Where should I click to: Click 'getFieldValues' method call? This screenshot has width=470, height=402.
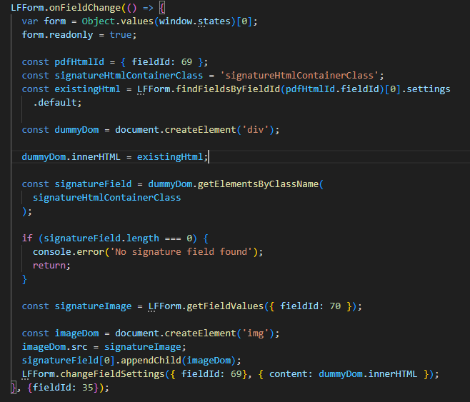(225, 306)
